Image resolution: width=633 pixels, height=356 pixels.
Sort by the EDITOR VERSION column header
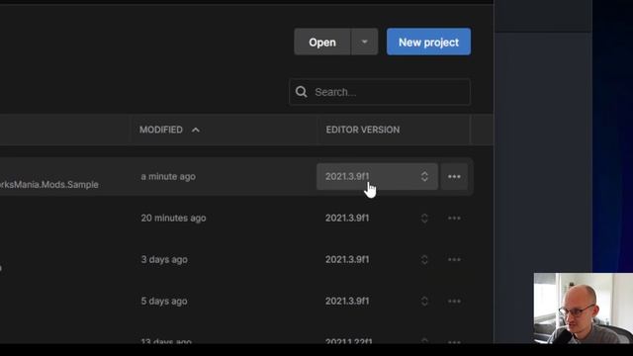(363, 130)
